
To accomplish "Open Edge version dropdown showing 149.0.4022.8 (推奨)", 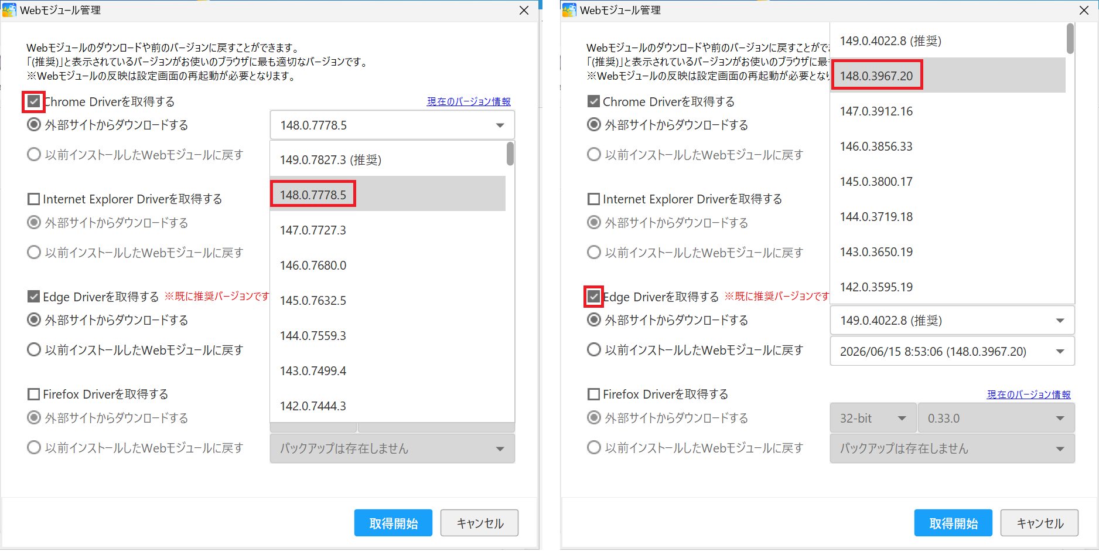I will 952,321.
